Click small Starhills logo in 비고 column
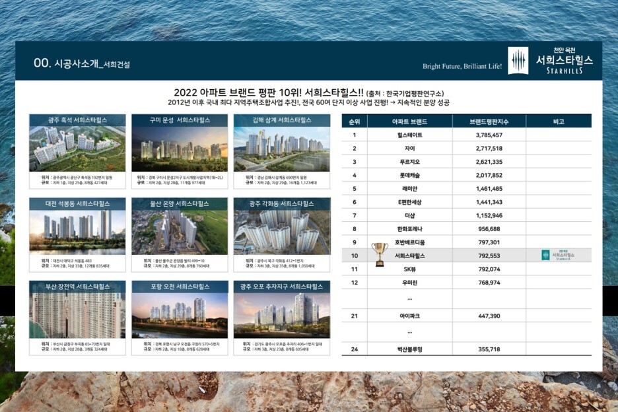This screenshot has width=618, height=412. click(x=559, y=255)
